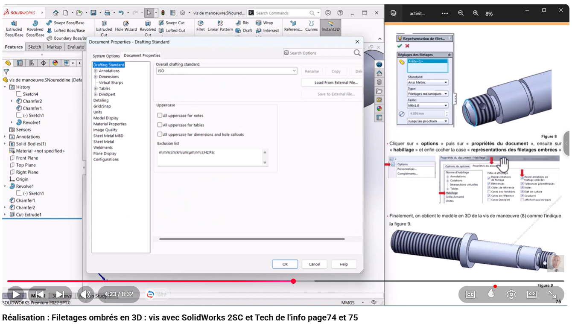Image resolution: width=572 pixels, height=326 pixels.
Task: Select the Lofted Boss/Base tool
Action: [66, 30]
